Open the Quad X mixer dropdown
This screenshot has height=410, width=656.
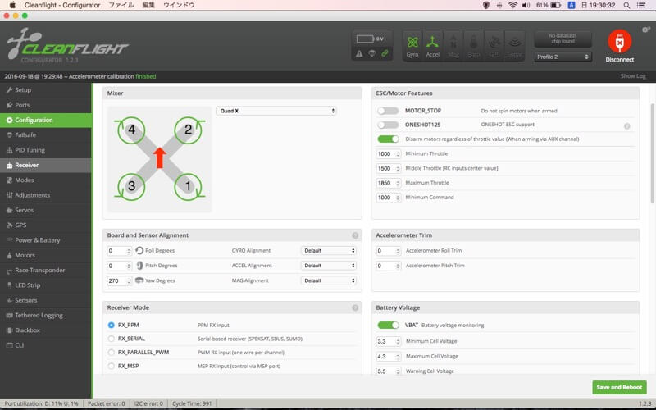pyautogui.click(x=276, y=111)
